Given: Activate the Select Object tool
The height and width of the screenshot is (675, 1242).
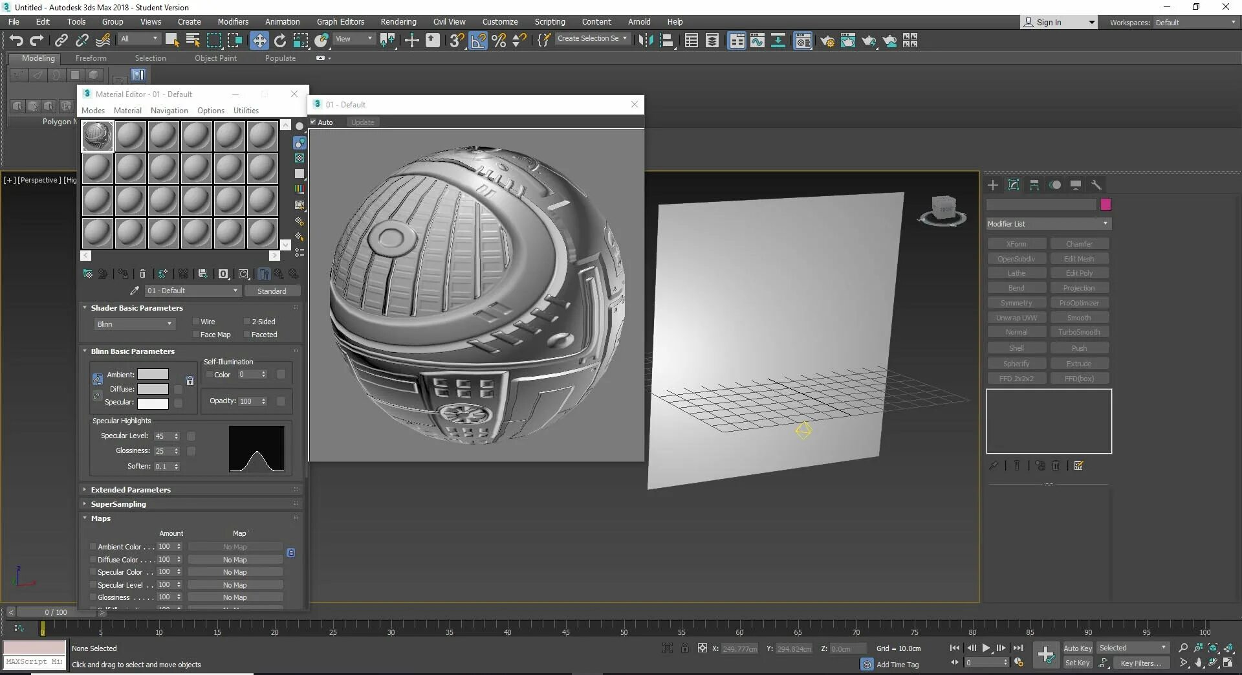Looking at the screenshot, I should [x=171, y=41].
